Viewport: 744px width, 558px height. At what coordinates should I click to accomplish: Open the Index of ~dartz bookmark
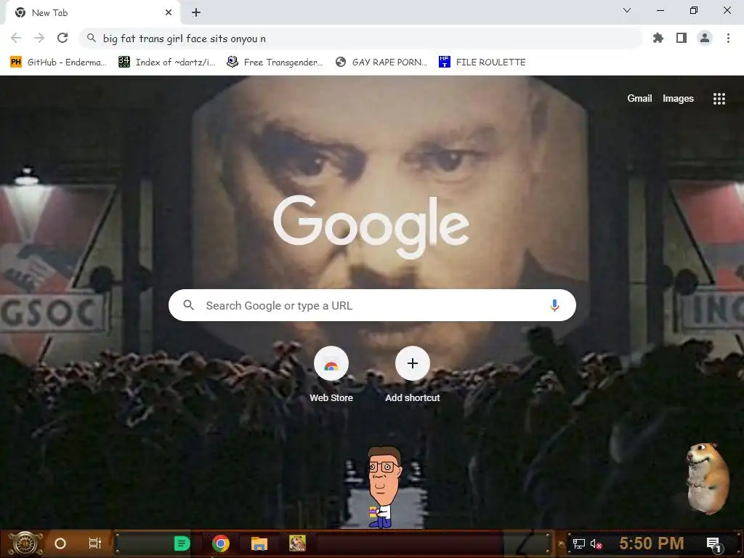pos(166,62)
